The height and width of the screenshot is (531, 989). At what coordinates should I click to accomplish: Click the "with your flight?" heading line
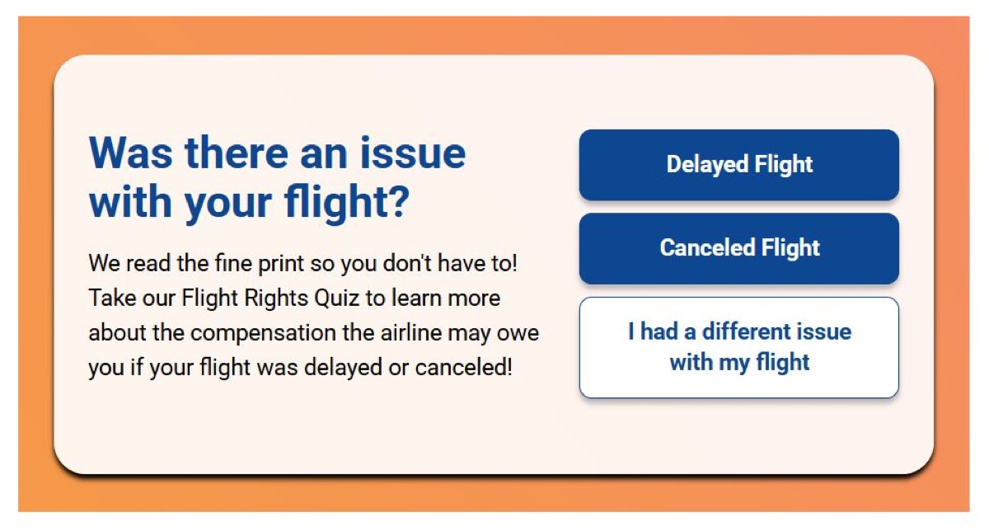click(x=248, y=203)
